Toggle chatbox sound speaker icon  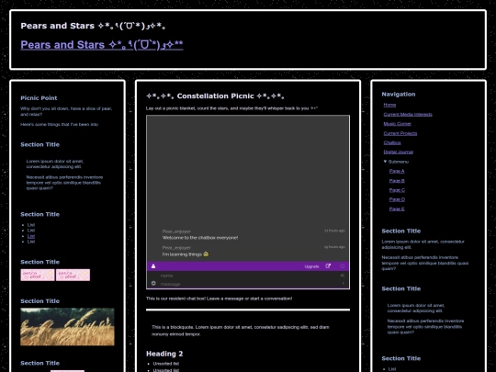(x=343, y=276)
